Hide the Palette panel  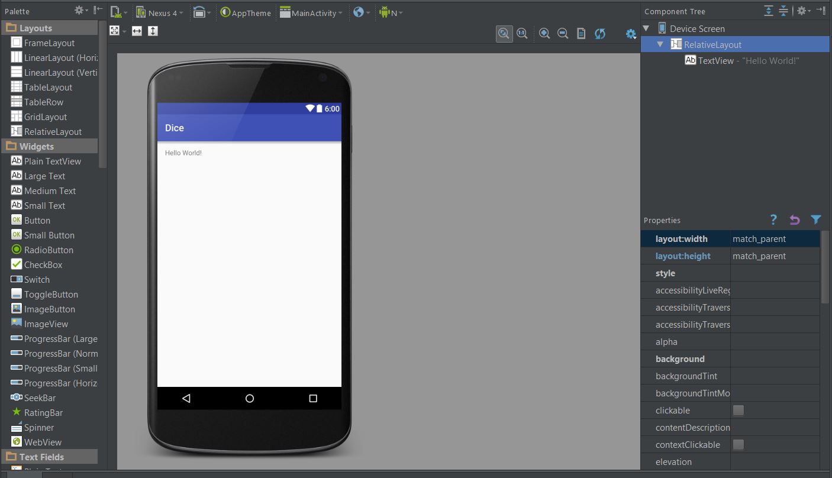click(98, 11)
